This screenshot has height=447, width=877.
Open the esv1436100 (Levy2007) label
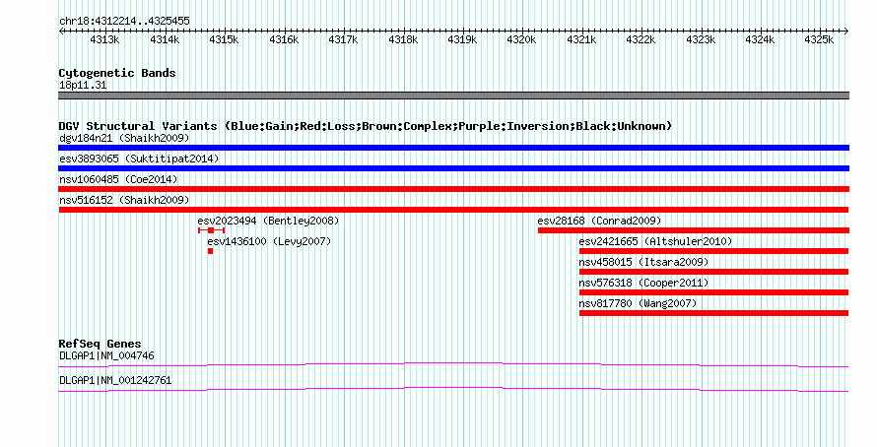click(x=270, y=241)
